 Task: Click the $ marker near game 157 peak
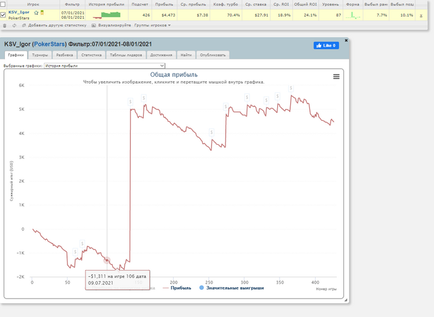144,98
